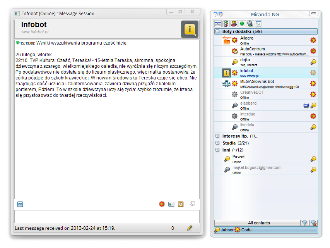Select the majkel.bogusz@gmail.com contact
The image size is (330, 248).
pos(266,170)
